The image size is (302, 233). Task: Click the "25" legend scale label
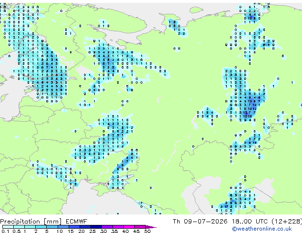(92, 231)
